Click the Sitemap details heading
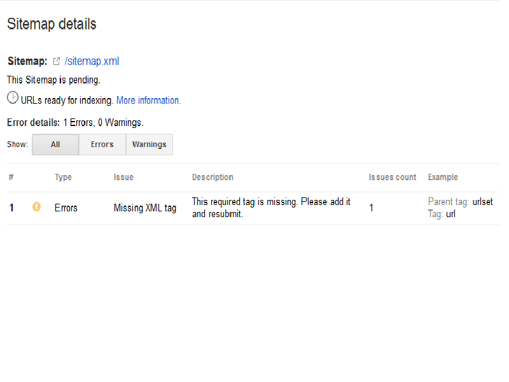The width and height of the screenshot is (509, 382). (x=52, y=24)
